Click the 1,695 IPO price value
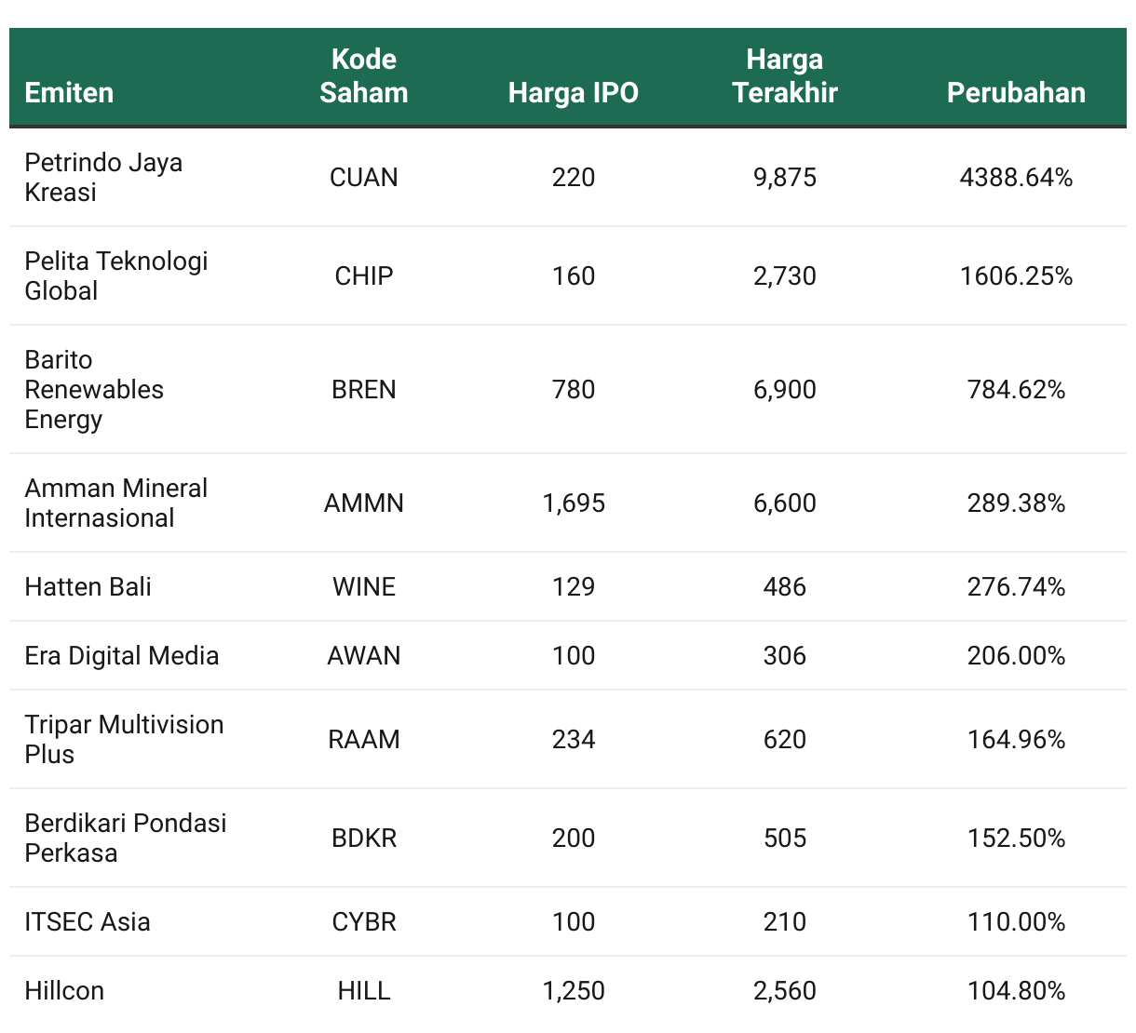Viewport: 1136px width, 1033px height. pyautogui.click(x=573, y=503)
